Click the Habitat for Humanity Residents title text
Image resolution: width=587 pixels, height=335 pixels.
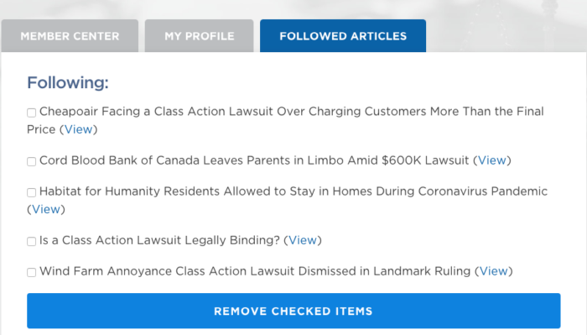(x=293, y=191)
